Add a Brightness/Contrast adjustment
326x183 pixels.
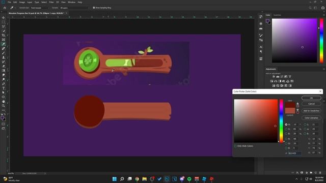pyautogui.click(x=274, y=77)
